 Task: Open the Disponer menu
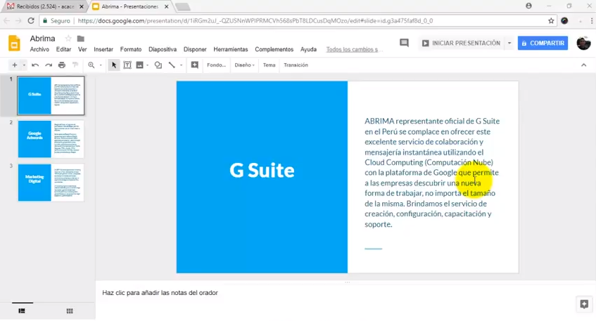tap(195, 49)
